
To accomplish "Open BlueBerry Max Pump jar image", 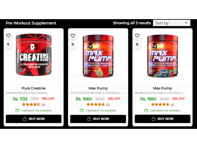I will [163, 56].
